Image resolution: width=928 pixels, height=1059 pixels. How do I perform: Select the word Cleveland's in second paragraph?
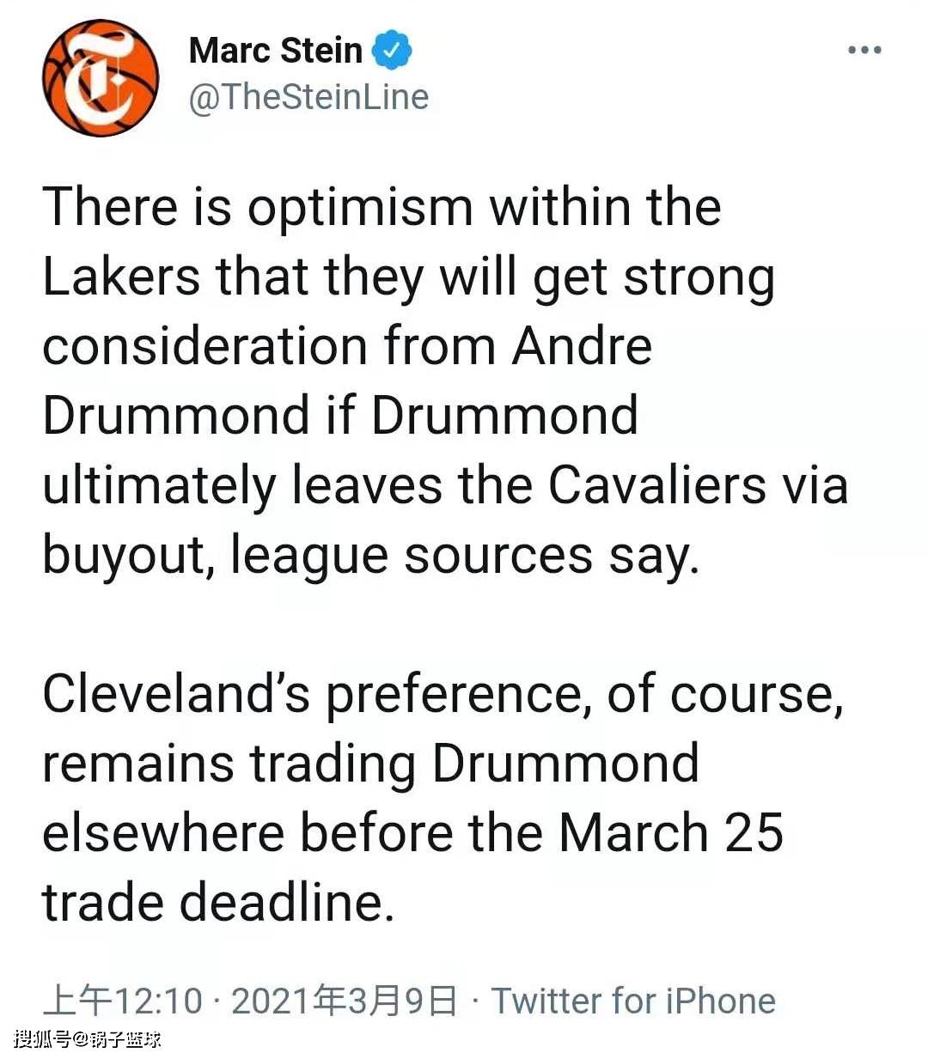click(175, 693)
